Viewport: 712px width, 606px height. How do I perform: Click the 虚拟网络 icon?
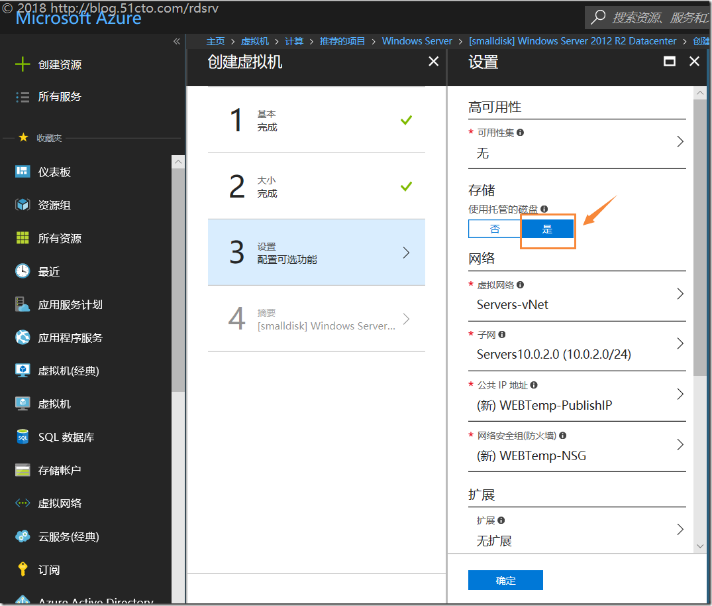coord(23,503)
